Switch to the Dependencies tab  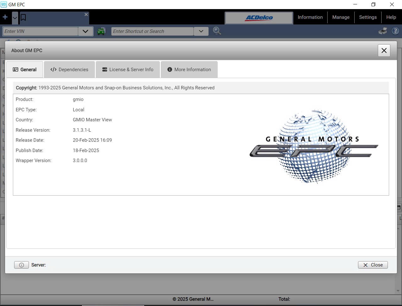pyautogui.click(x=69, y=69)
